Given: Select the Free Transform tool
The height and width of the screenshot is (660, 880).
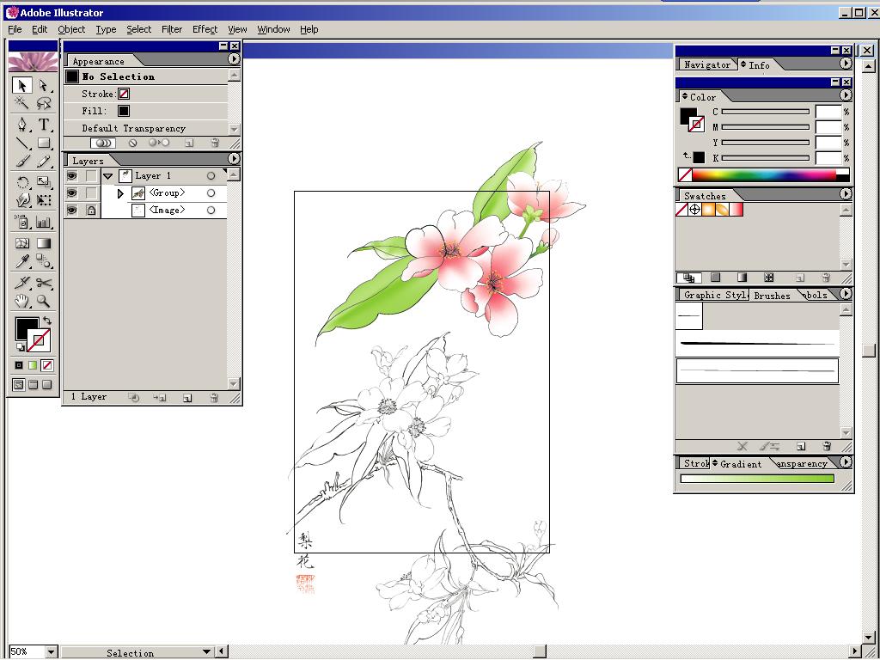Looking at the screenshot, I should click(x=44, y=200).
